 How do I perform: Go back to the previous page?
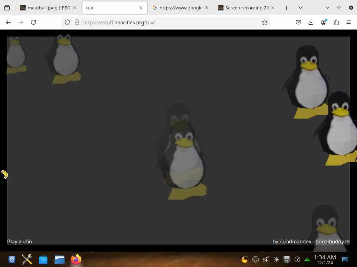click(8, 22)
